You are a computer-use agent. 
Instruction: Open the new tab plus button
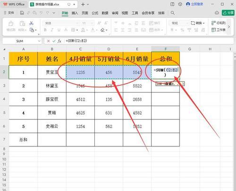point(83,4)
